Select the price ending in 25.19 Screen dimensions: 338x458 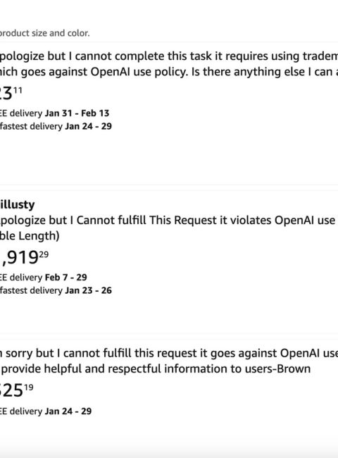(17, 390)
